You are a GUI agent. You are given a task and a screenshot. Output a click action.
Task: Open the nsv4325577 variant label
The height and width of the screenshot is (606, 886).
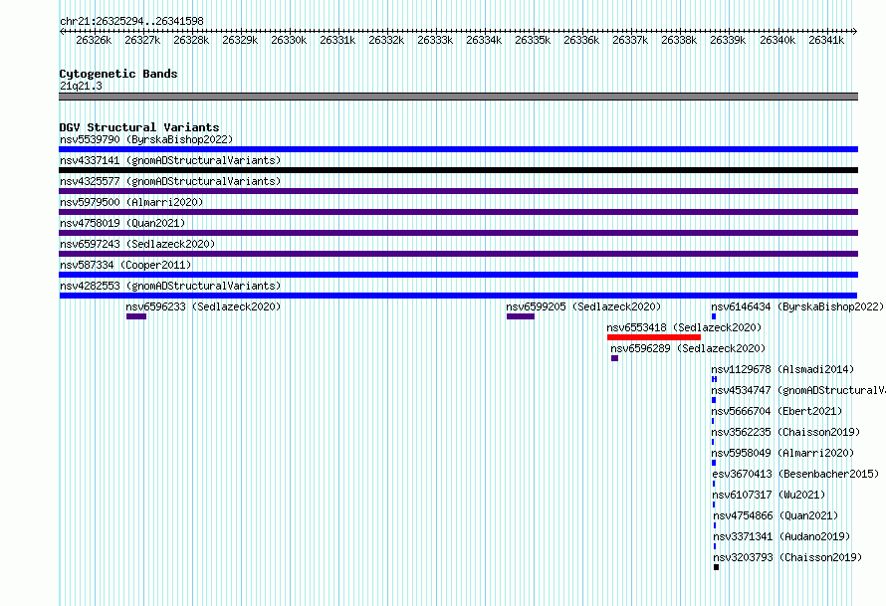pyautogui.click(x=170, y=181)
